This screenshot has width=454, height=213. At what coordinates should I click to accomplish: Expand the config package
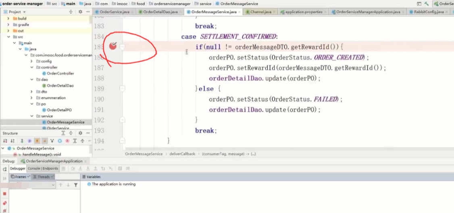(31, 61)
